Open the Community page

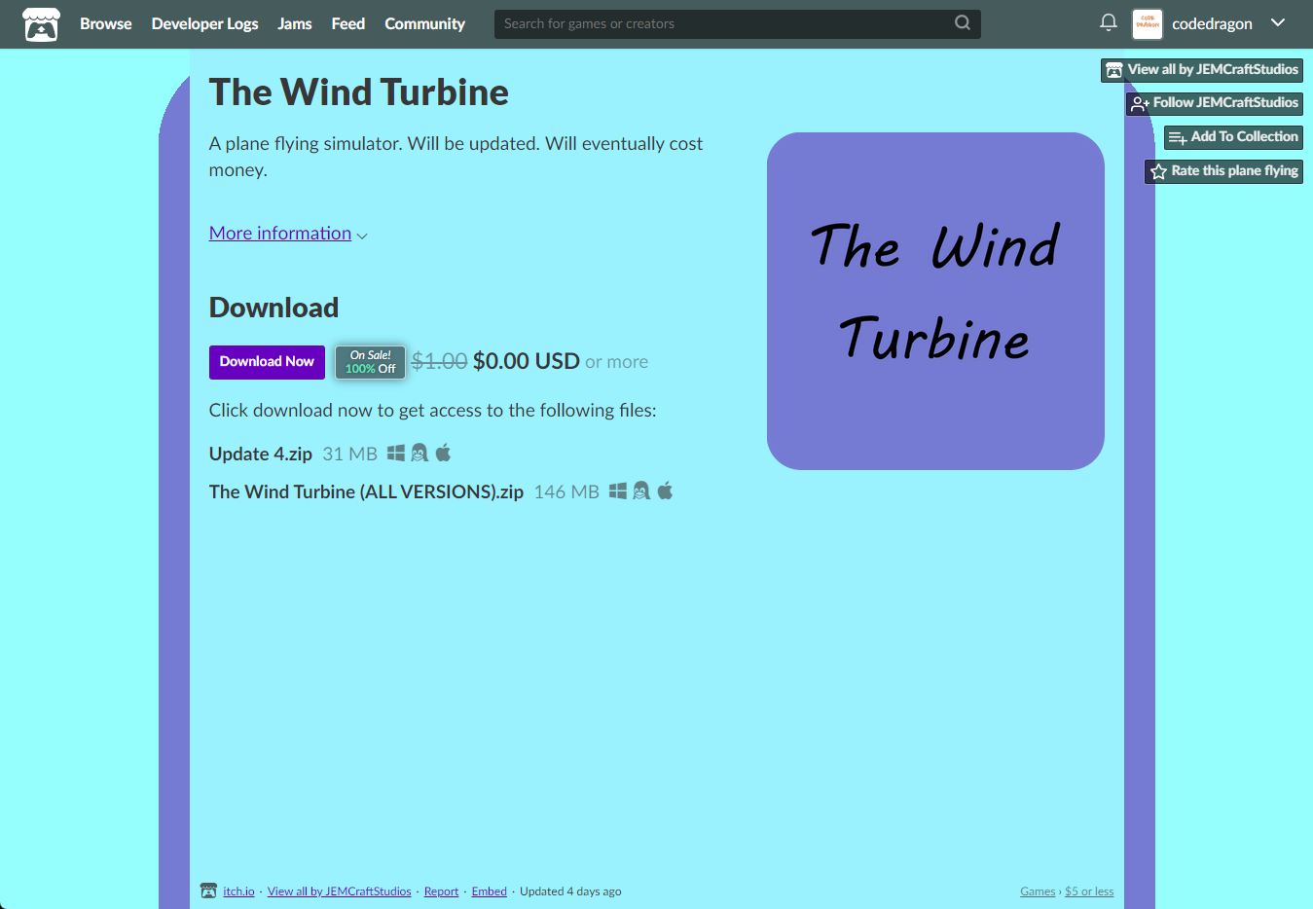(425, 23)
